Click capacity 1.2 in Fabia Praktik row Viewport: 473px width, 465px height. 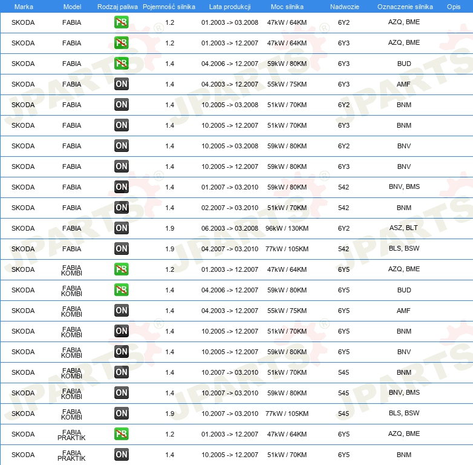pyautogui.click(x=169, y=434)
